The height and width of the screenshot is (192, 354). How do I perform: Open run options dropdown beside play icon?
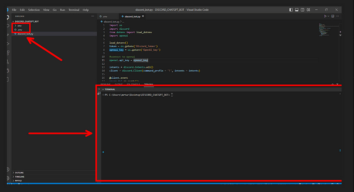[328, 16]
